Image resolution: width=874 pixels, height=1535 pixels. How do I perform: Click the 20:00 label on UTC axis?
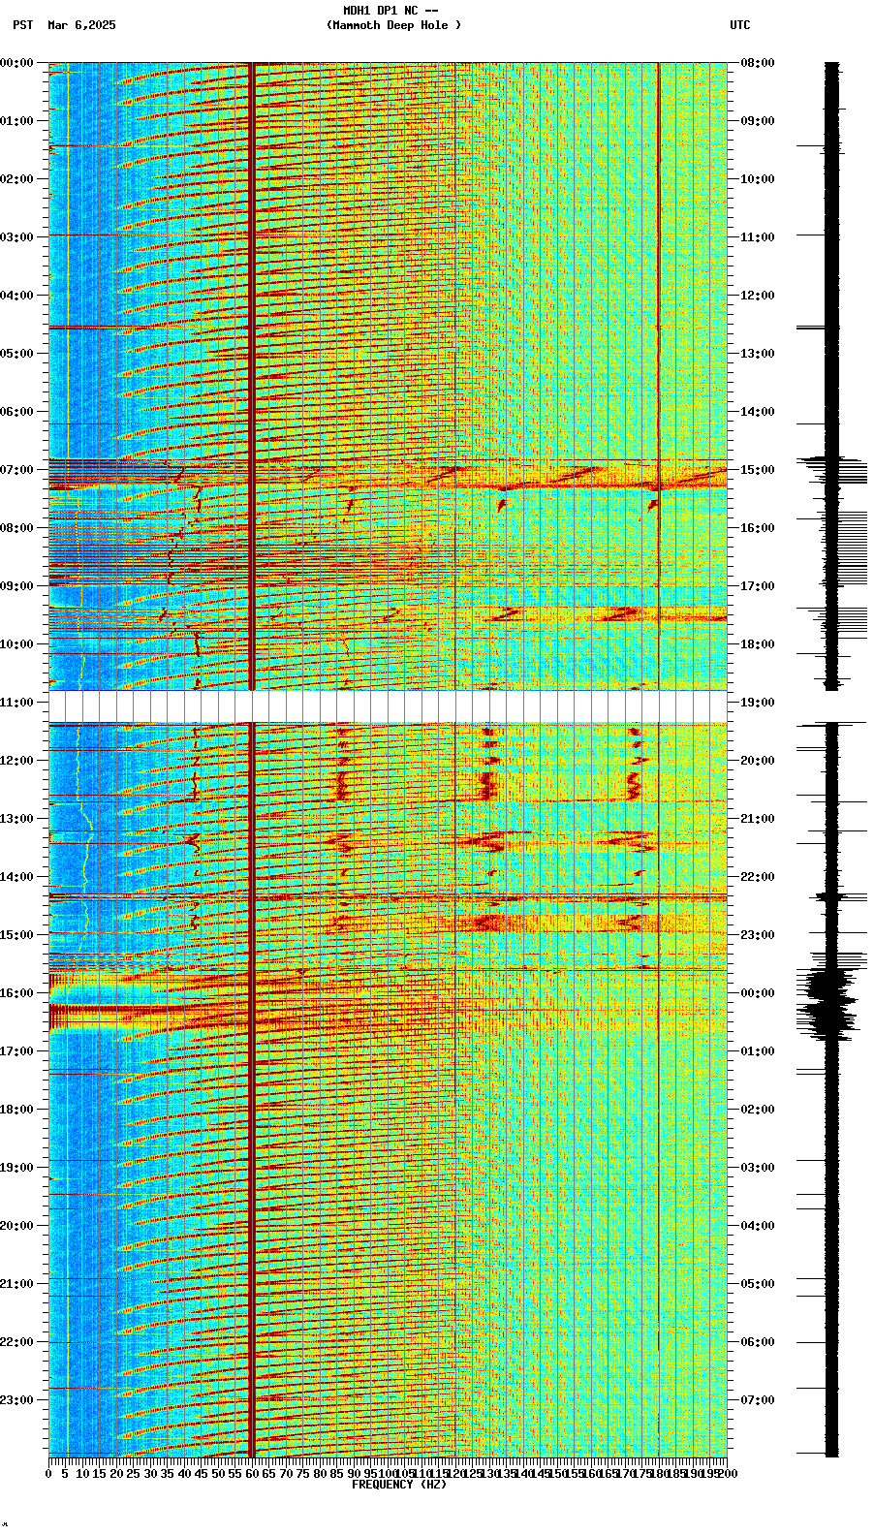pos(758,761)
